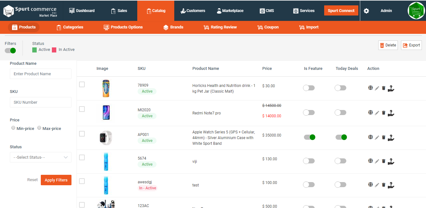The image size is (426, 208).
Task: Click globe icon for Apple Watch row
Action: 370,137
